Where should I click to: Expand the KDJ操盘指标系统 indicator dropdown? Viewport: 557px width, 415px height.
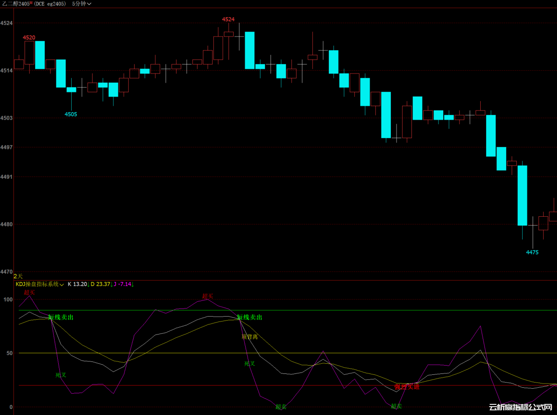tap(40, 284)
